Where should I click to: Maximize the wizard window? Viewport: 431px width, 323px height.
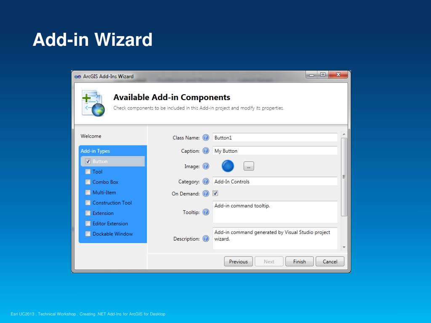coord(323,75)
